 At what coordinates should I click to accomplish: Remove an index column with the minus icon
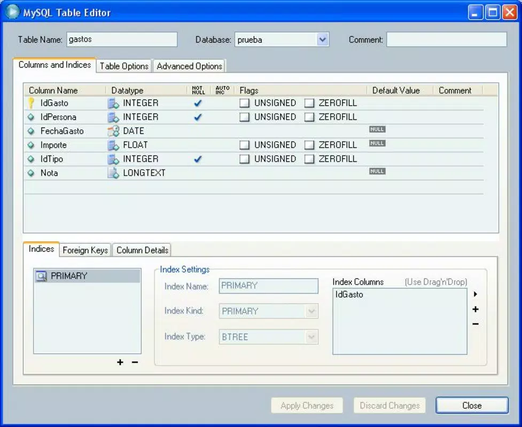pyautogui.click(x=476, y=324)
